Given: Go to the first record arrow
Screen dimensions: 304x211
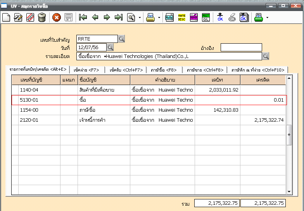Looking at the screenshot, I should click(83, 17).
